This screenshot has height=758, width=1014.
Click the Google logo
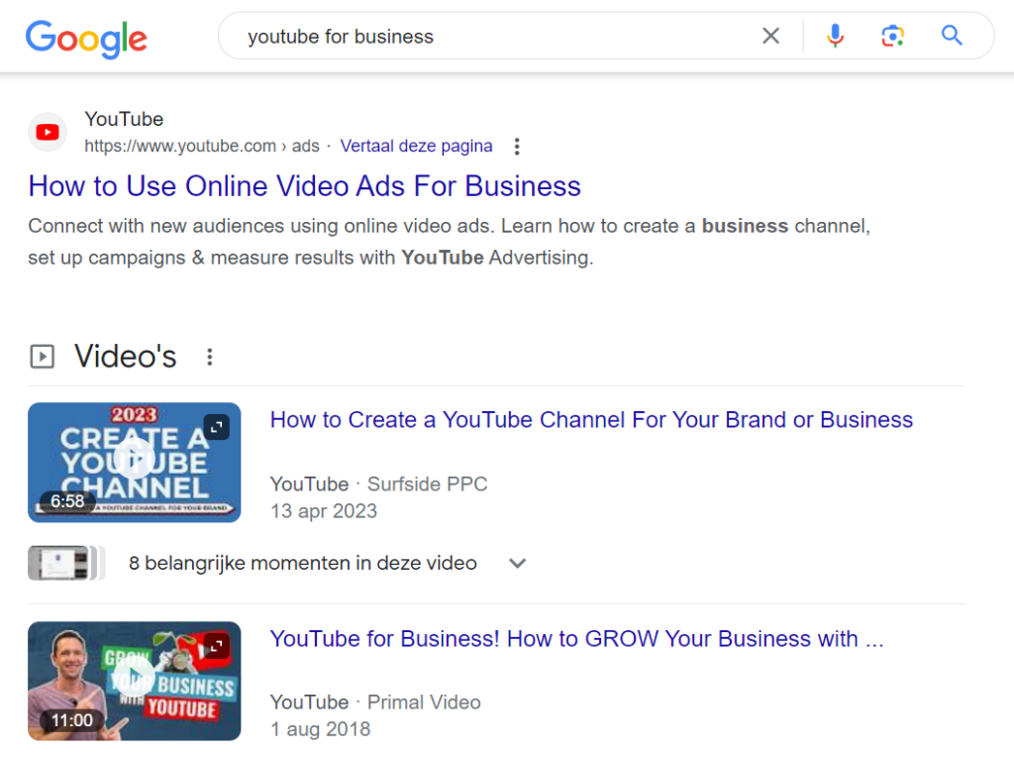pos(87,39)
